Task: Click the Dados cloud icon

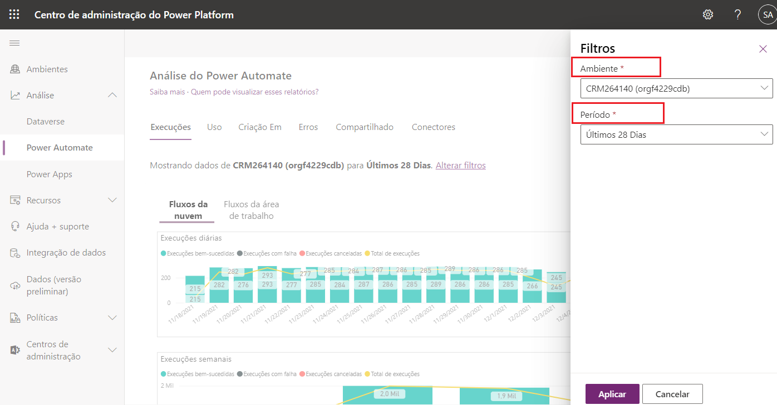Action: (x=15, y=285)
